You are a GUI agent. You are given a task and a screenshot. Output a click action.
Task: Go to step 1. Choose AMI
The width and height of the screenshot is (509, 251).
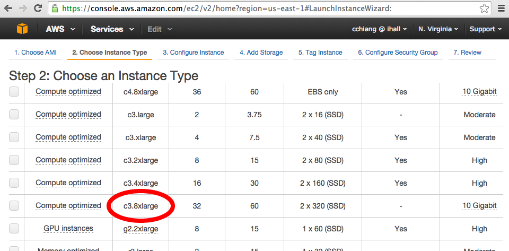[36, 53]
